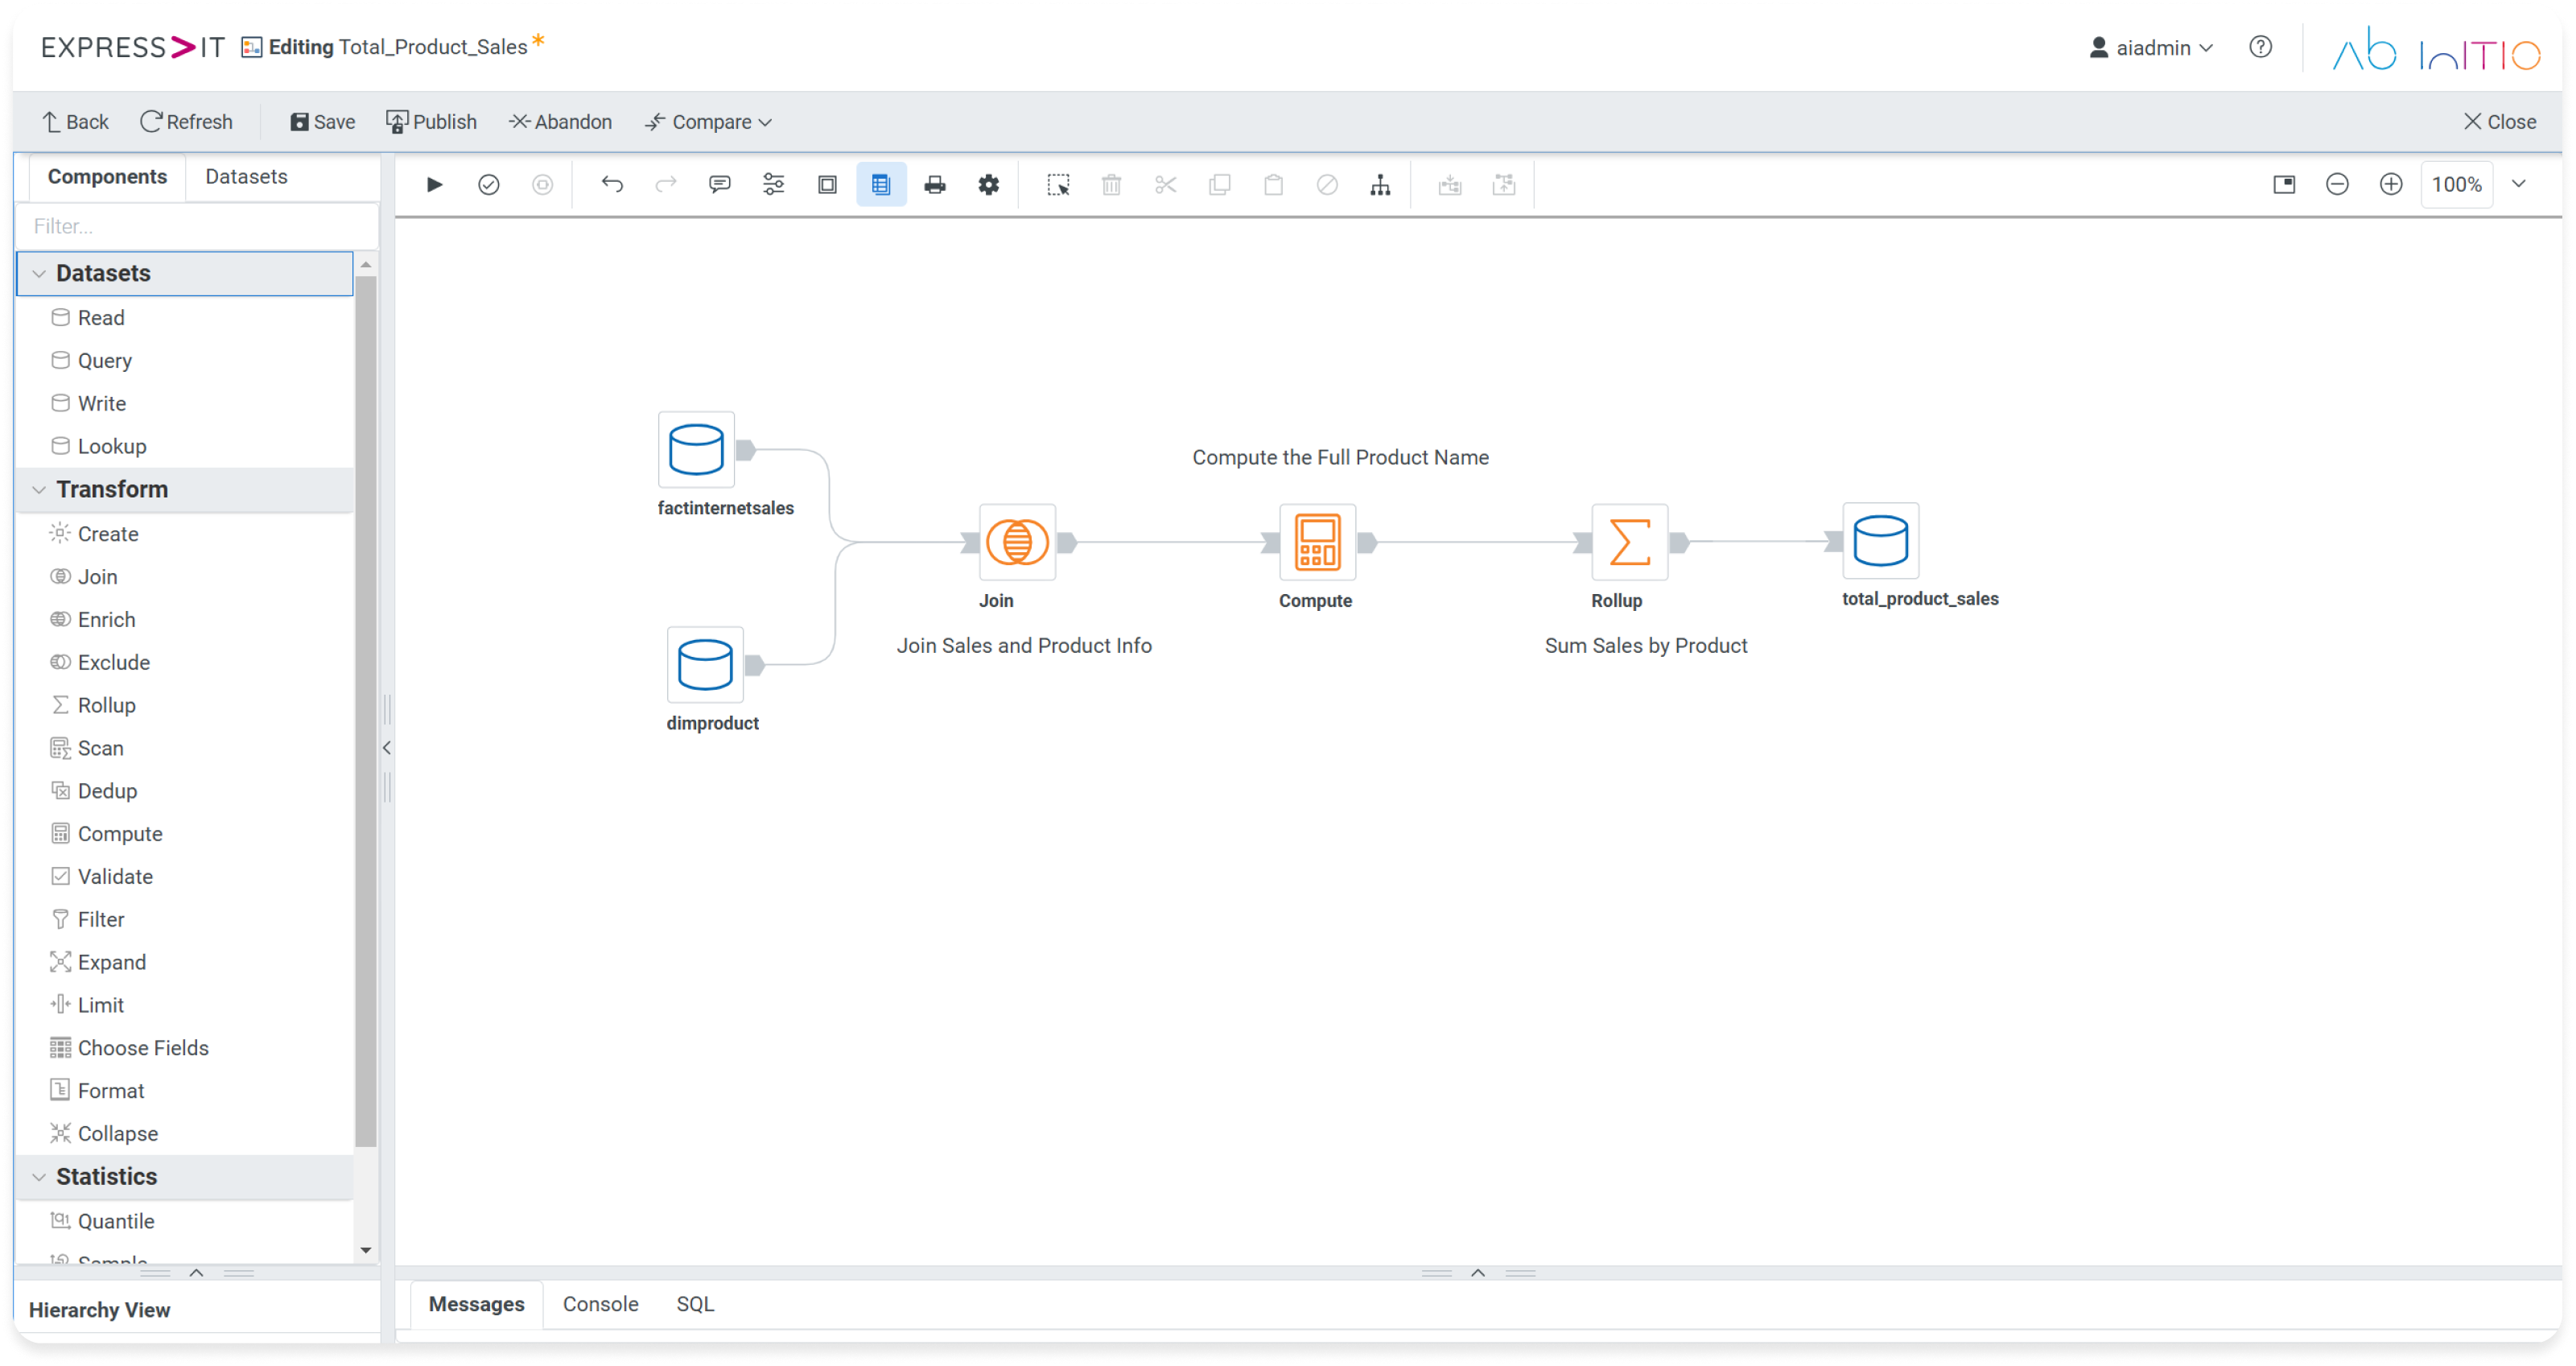
Task: Switch to the Datasets tab
Action: coord(246,176)
